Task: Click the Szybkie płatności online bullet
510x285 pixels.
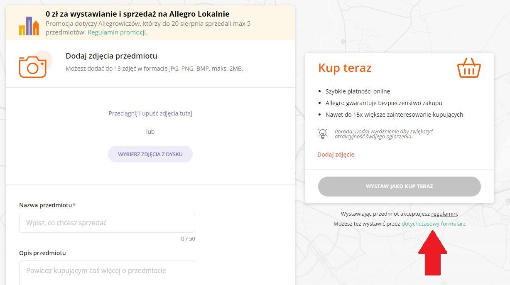Action: (358, 91)
